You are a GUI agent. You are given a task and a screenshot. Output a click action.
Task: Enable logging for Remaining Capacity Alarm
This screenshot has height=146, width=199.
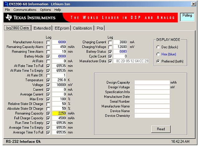tap(48, 47)
